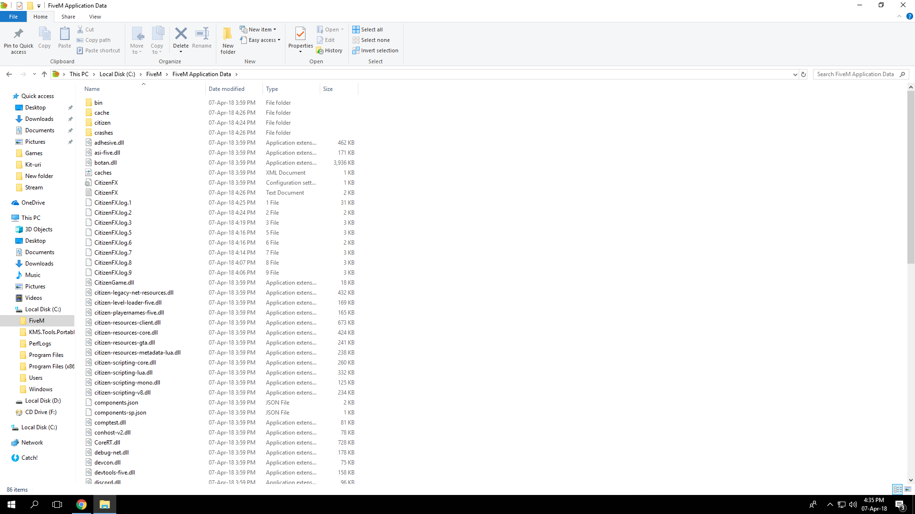Sort by the Type column header

(292, 89)
